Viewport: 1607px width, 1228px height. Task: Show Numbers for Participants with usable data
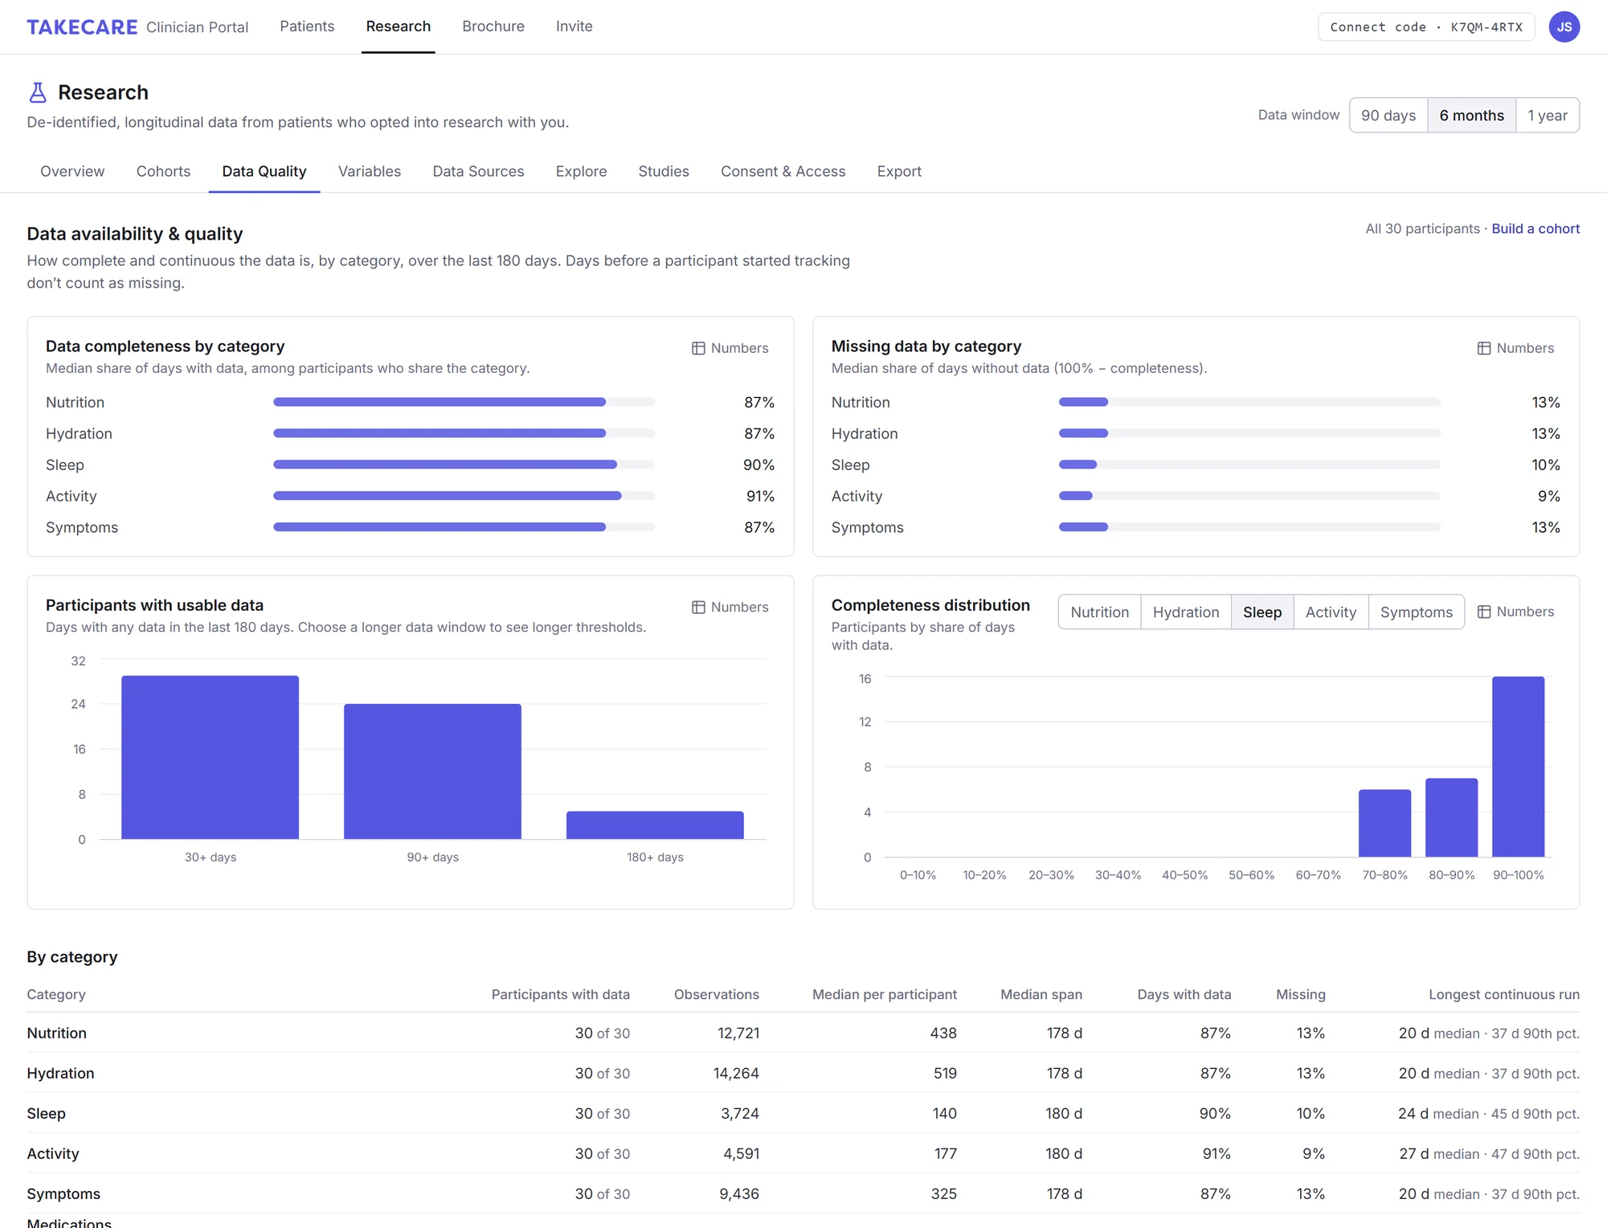click(730, 607)
